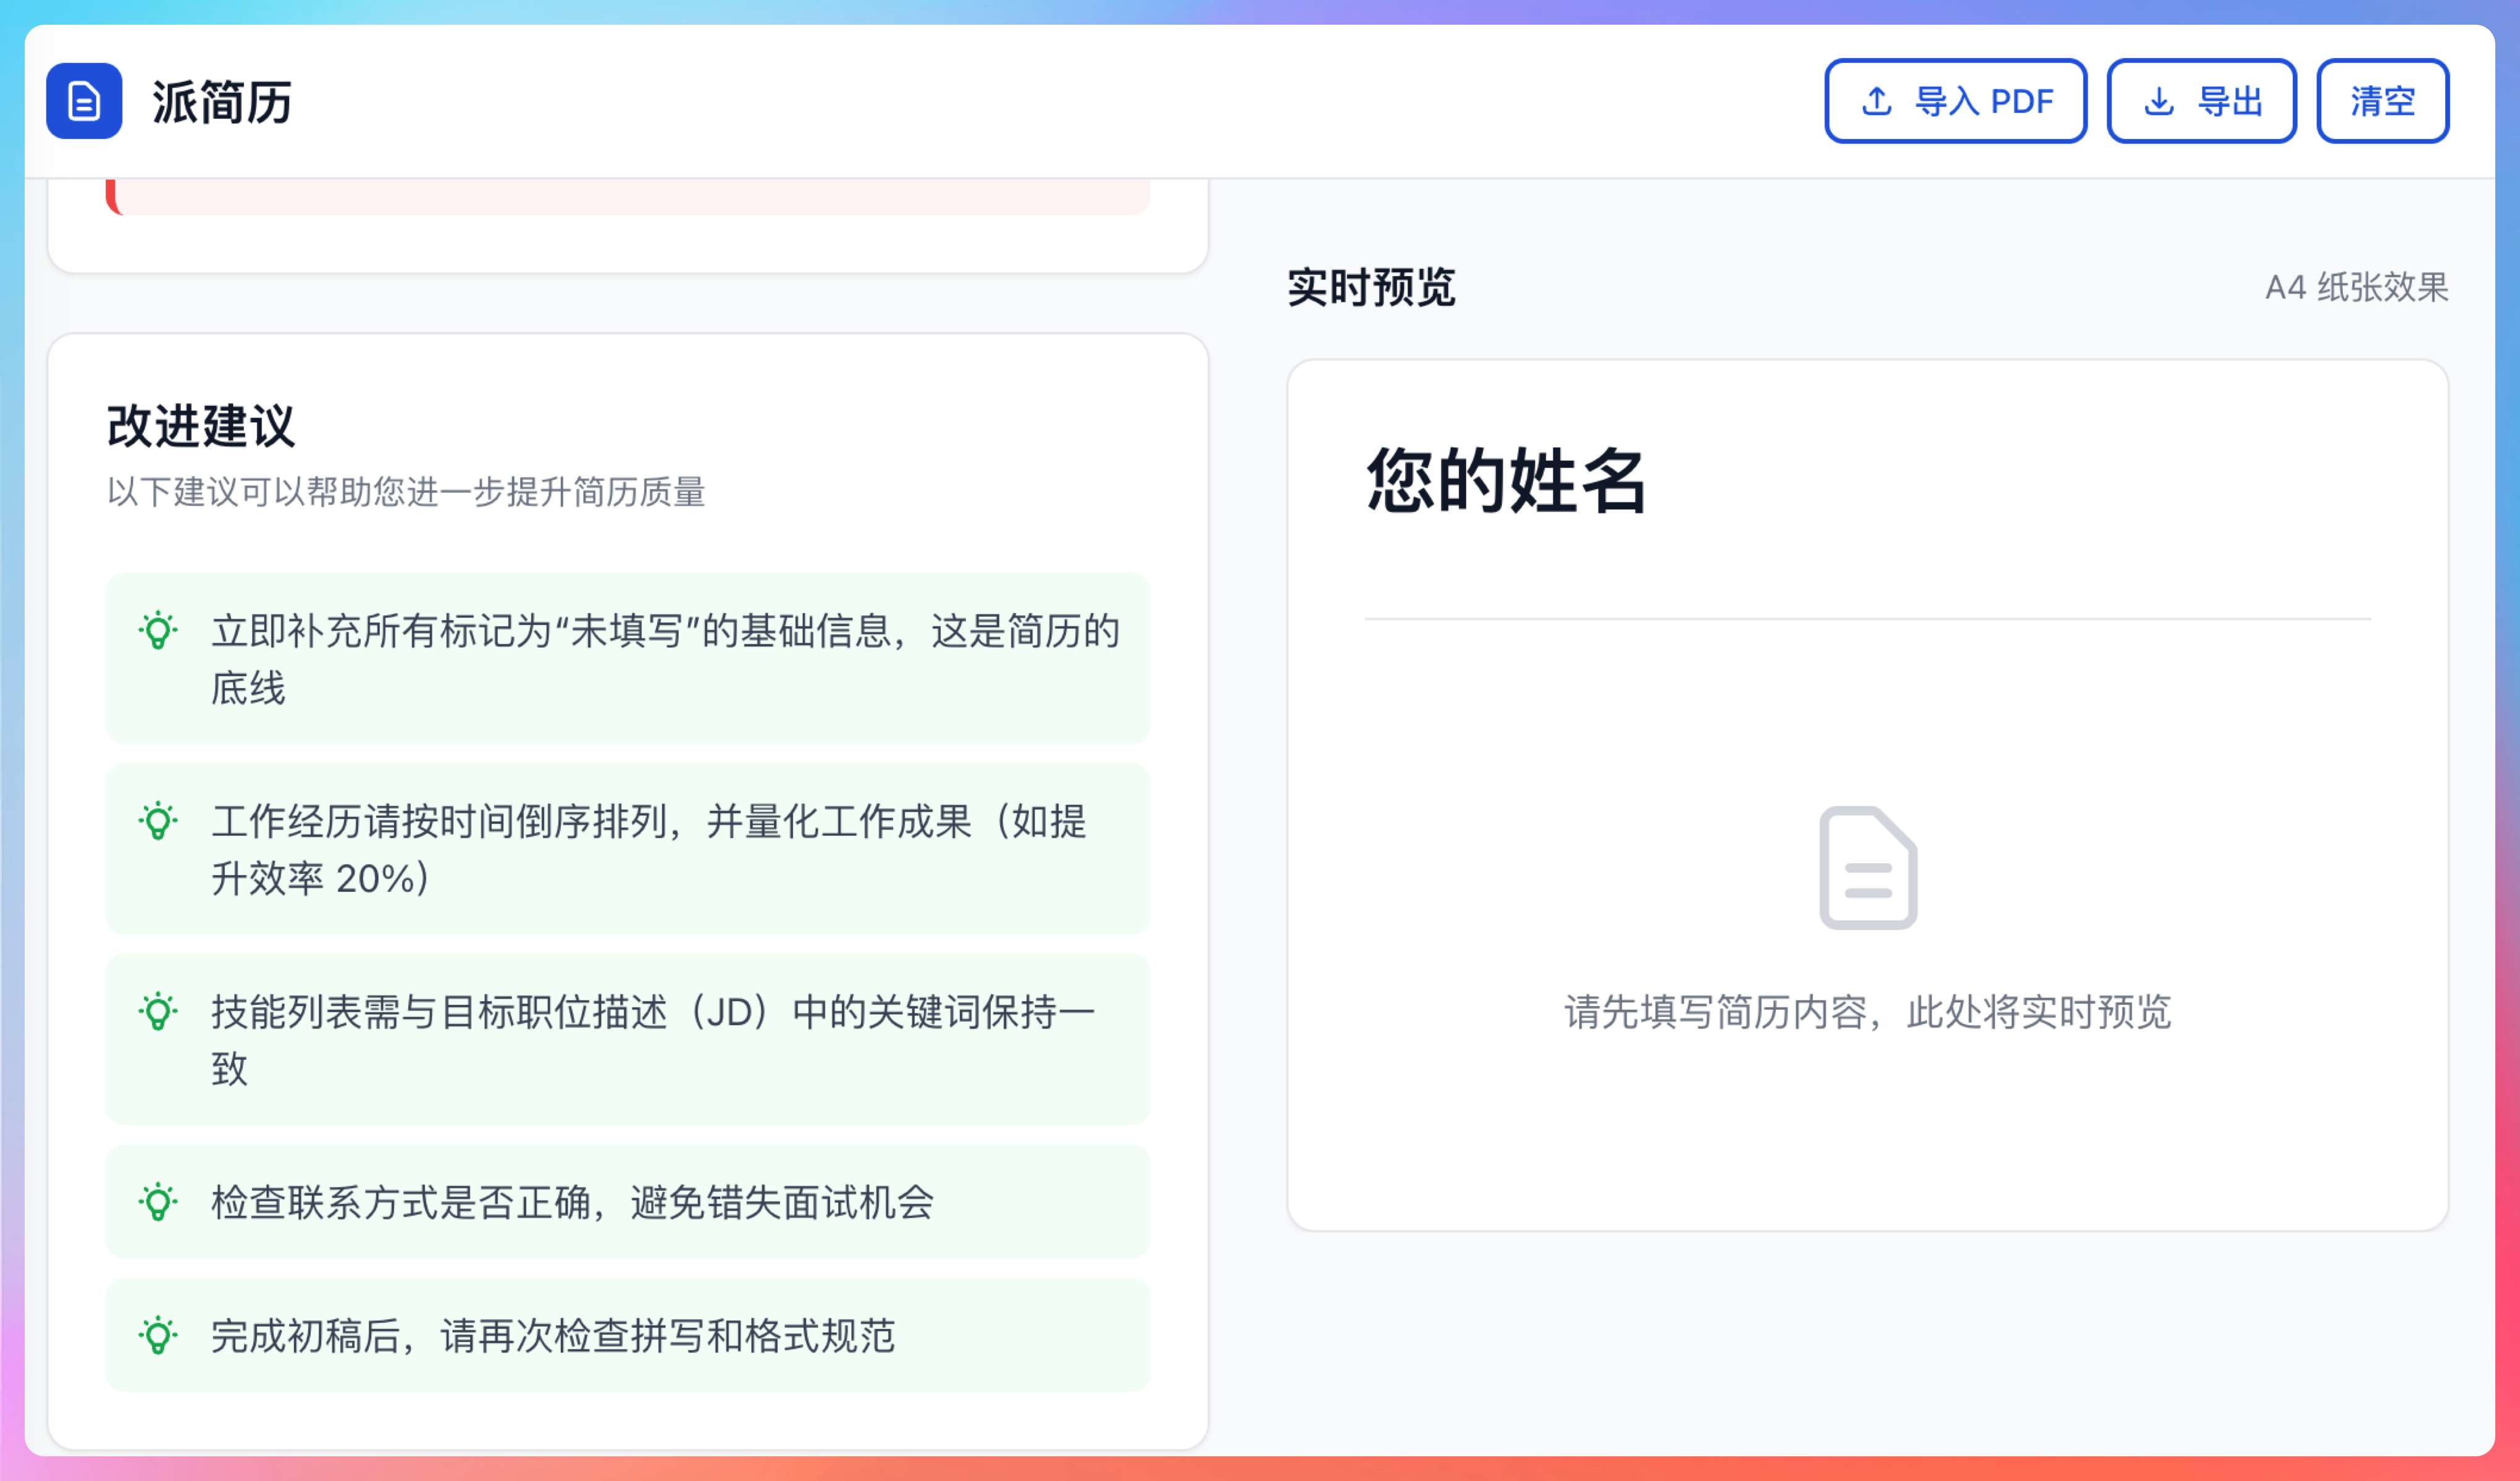Click the upload icon in 导入 PDF
The width and height of the screenshot is (2520, 1481).
(x=1876, y=101)
